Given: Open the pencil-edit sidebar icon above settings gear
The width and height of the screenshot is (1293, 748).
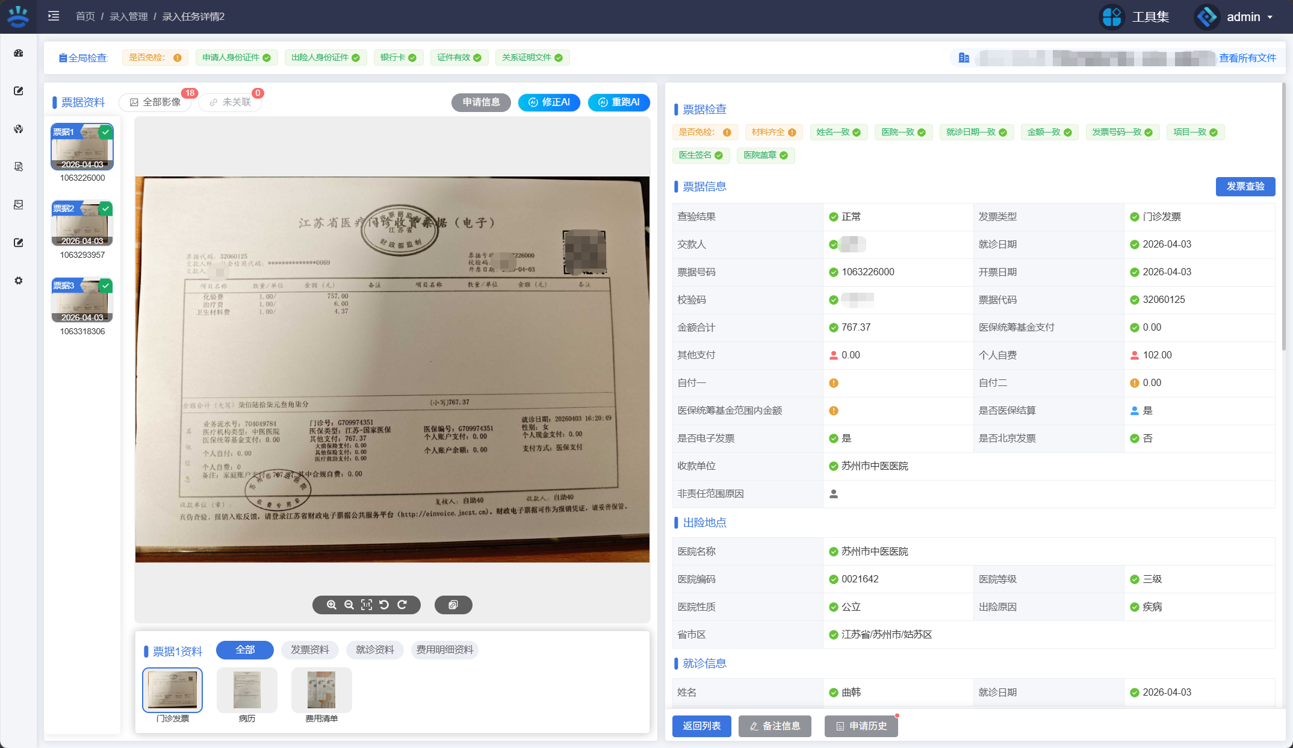Looking at the screenshot, I should click(19, 243).
